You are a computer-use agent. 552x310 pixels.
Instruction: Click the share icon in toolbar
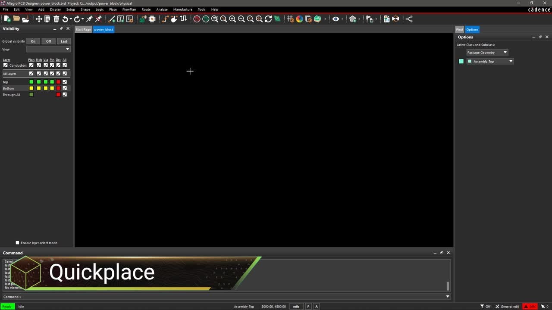click(x=409, y=19)
